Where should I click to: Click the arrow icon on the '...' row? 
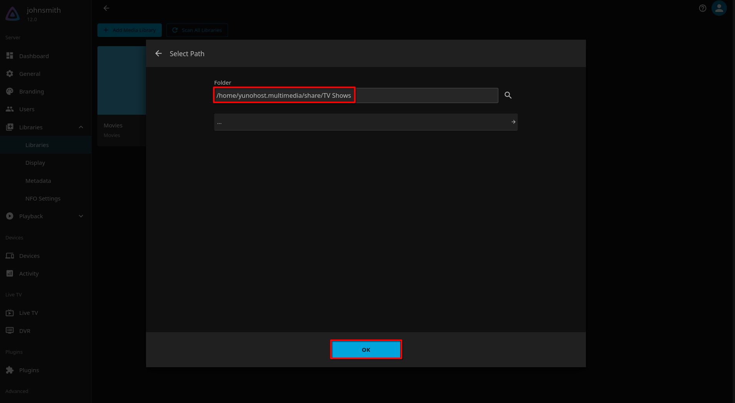(513, 122)
